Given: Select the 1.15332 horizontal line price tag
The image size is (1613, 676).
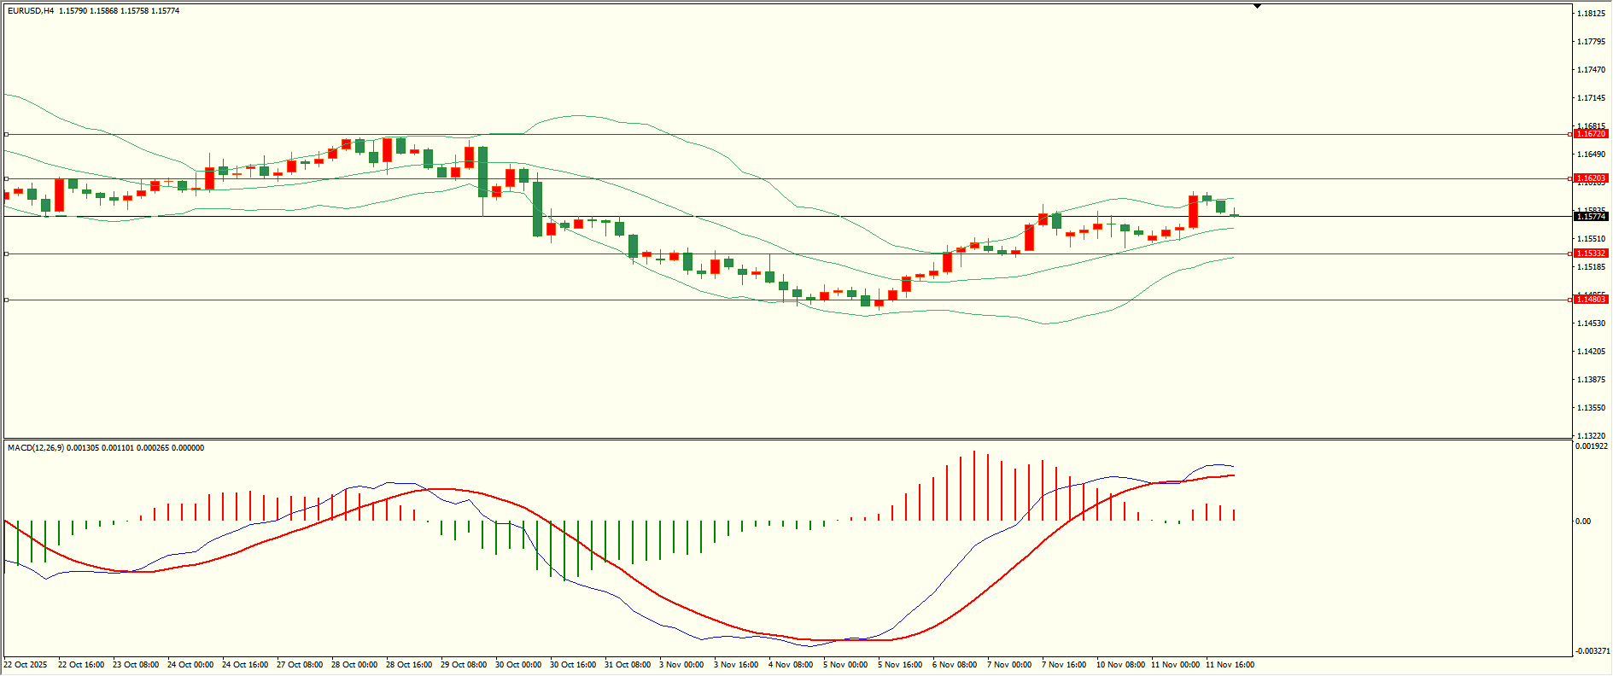Looking at the screenshot, I should tap(1591, 253).
